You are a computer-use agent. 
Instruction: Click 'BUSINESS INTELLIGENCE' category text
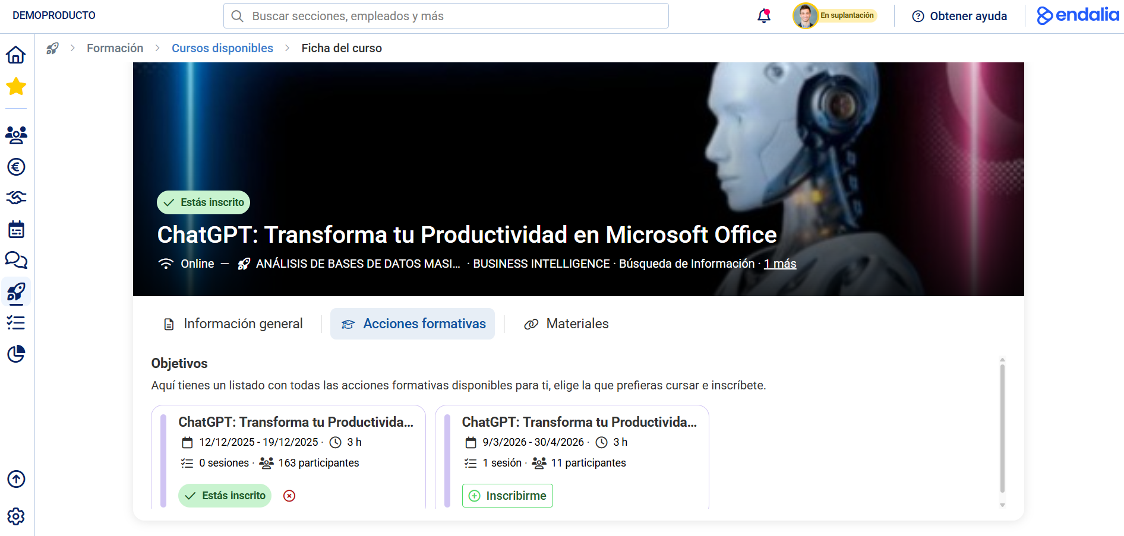541,264
